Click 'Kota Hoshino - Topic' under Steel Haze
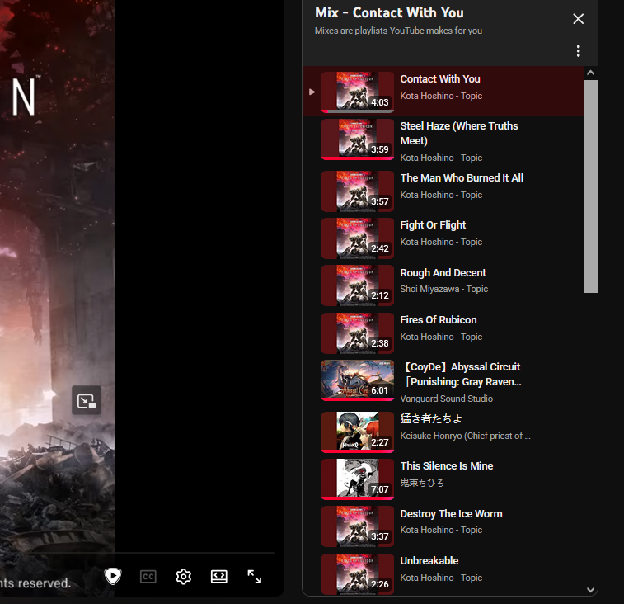This screenshot has height=604, width=624. pyautogui.click(x=441, y=158)
